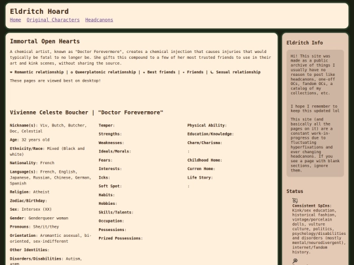Click the Eldritch Hoard site title

coord(39,11)
